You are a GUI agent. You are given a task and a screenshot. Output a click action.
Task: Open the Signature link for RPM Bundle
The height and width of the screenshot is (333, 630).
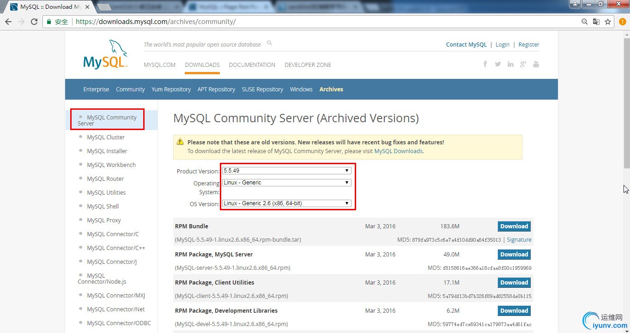point(519,240)
